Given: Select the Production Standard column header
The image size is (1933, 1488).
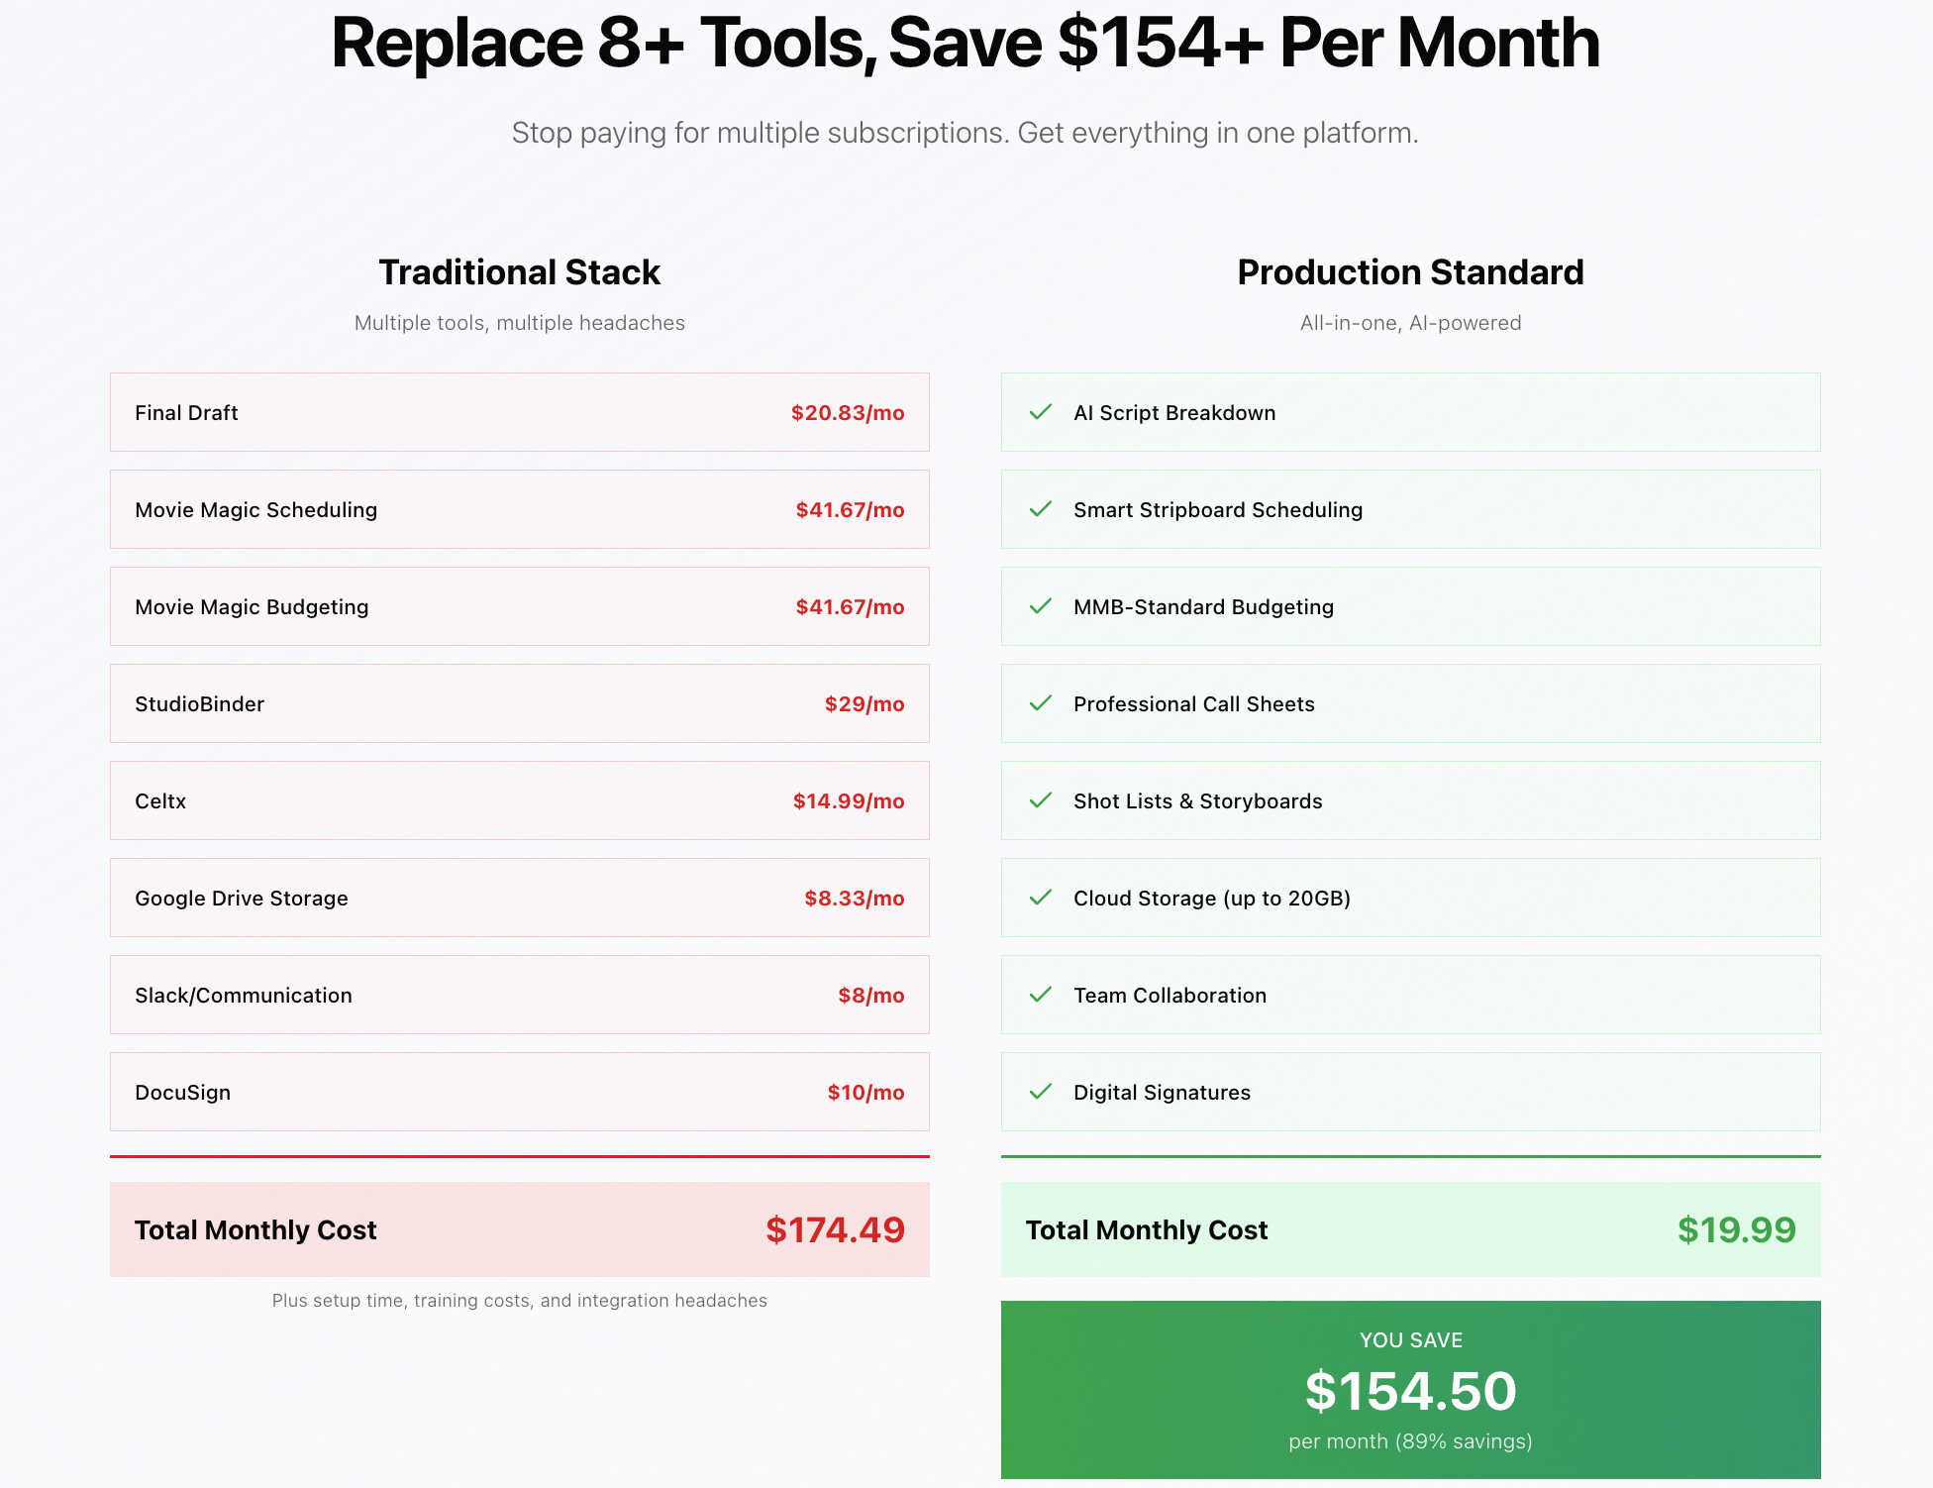Looking at the screenshot, I should [1410, 271].
